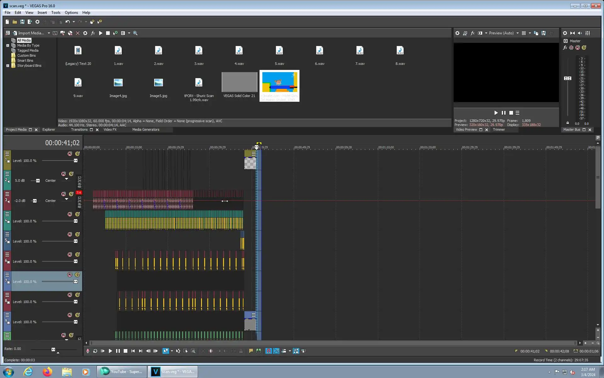Open Import Media dropdown arrow
The height and width of the screenshot is (378, 604).
tap(49, 33)
